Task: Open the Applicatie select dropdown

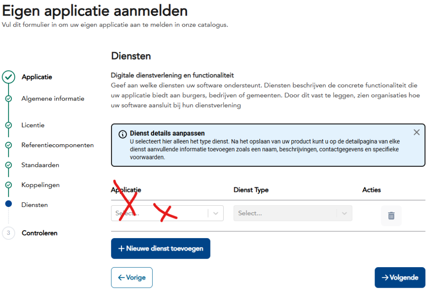Action: [160, 213]
